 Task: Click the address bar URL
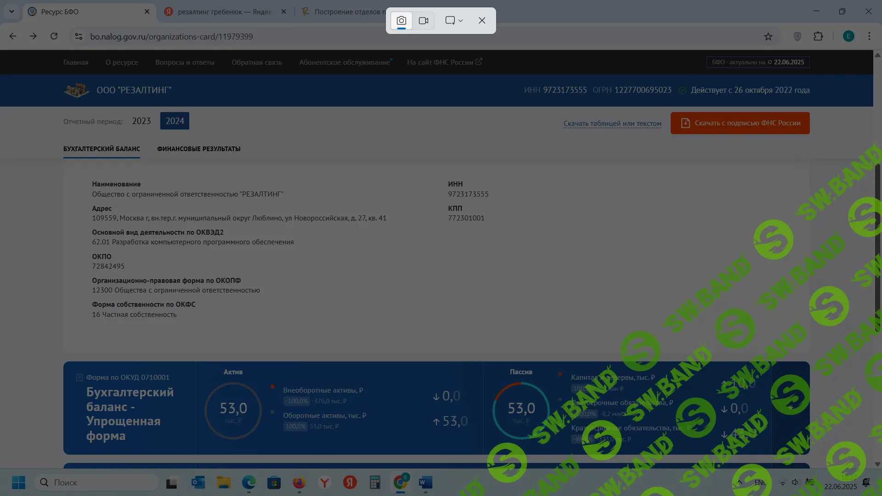[x=171, y=36]
